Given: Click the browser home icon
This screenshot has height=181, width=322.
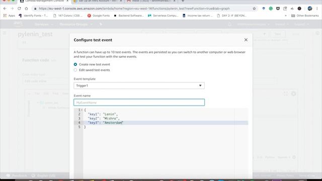Looking at the screenshot, I should point(26,9).
